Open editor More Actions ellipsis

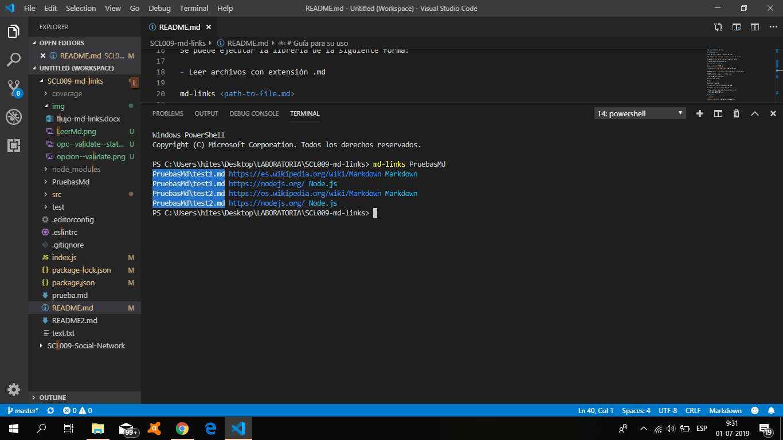pos(773,27)
